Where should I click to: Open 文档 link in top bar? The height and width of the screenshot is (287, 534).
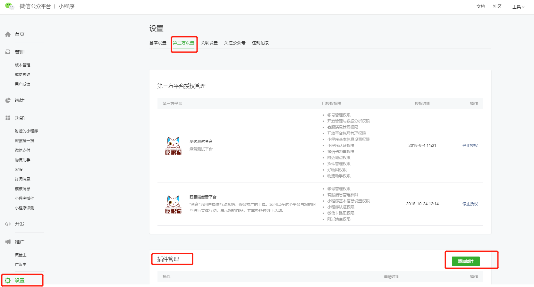480,7
